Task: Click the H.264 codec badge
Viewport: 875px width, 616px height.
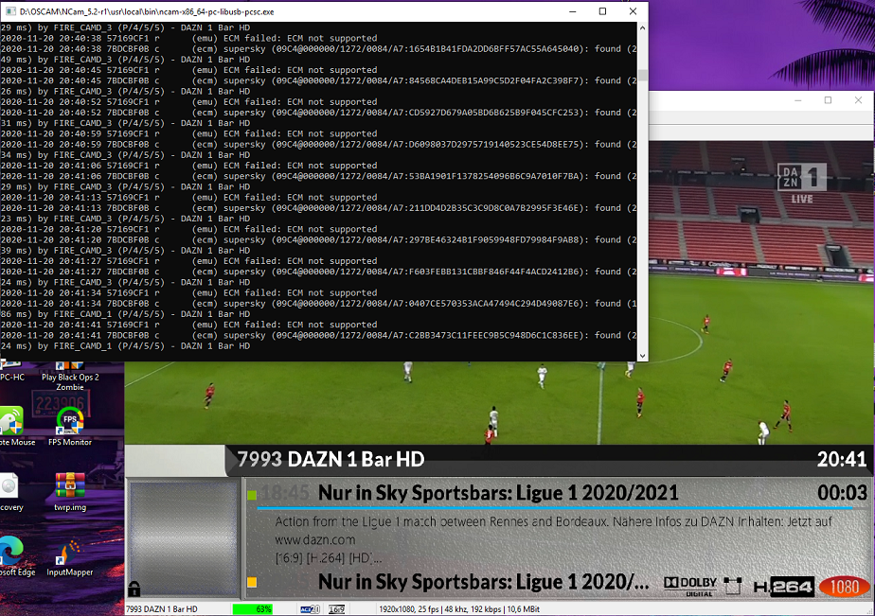Action: click(x=782, y=587)
